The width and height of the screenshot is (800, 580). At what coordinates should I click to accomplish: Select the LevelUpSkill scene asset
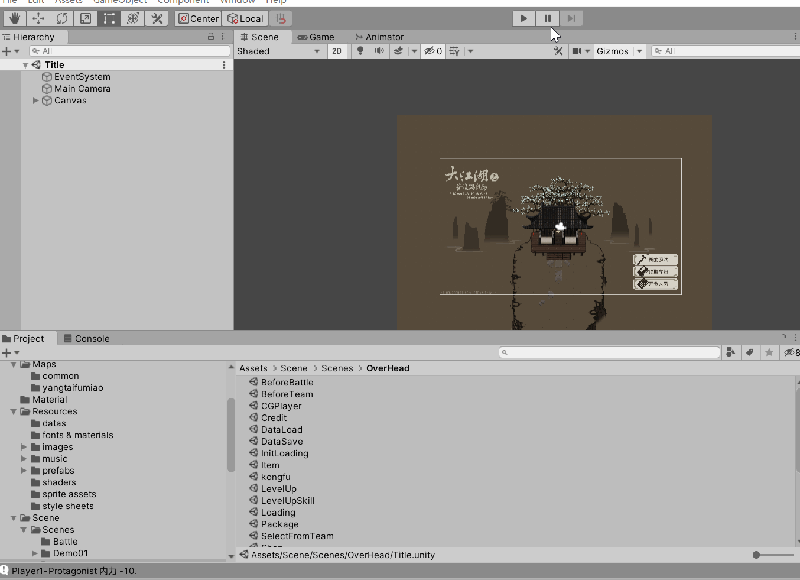281,500
